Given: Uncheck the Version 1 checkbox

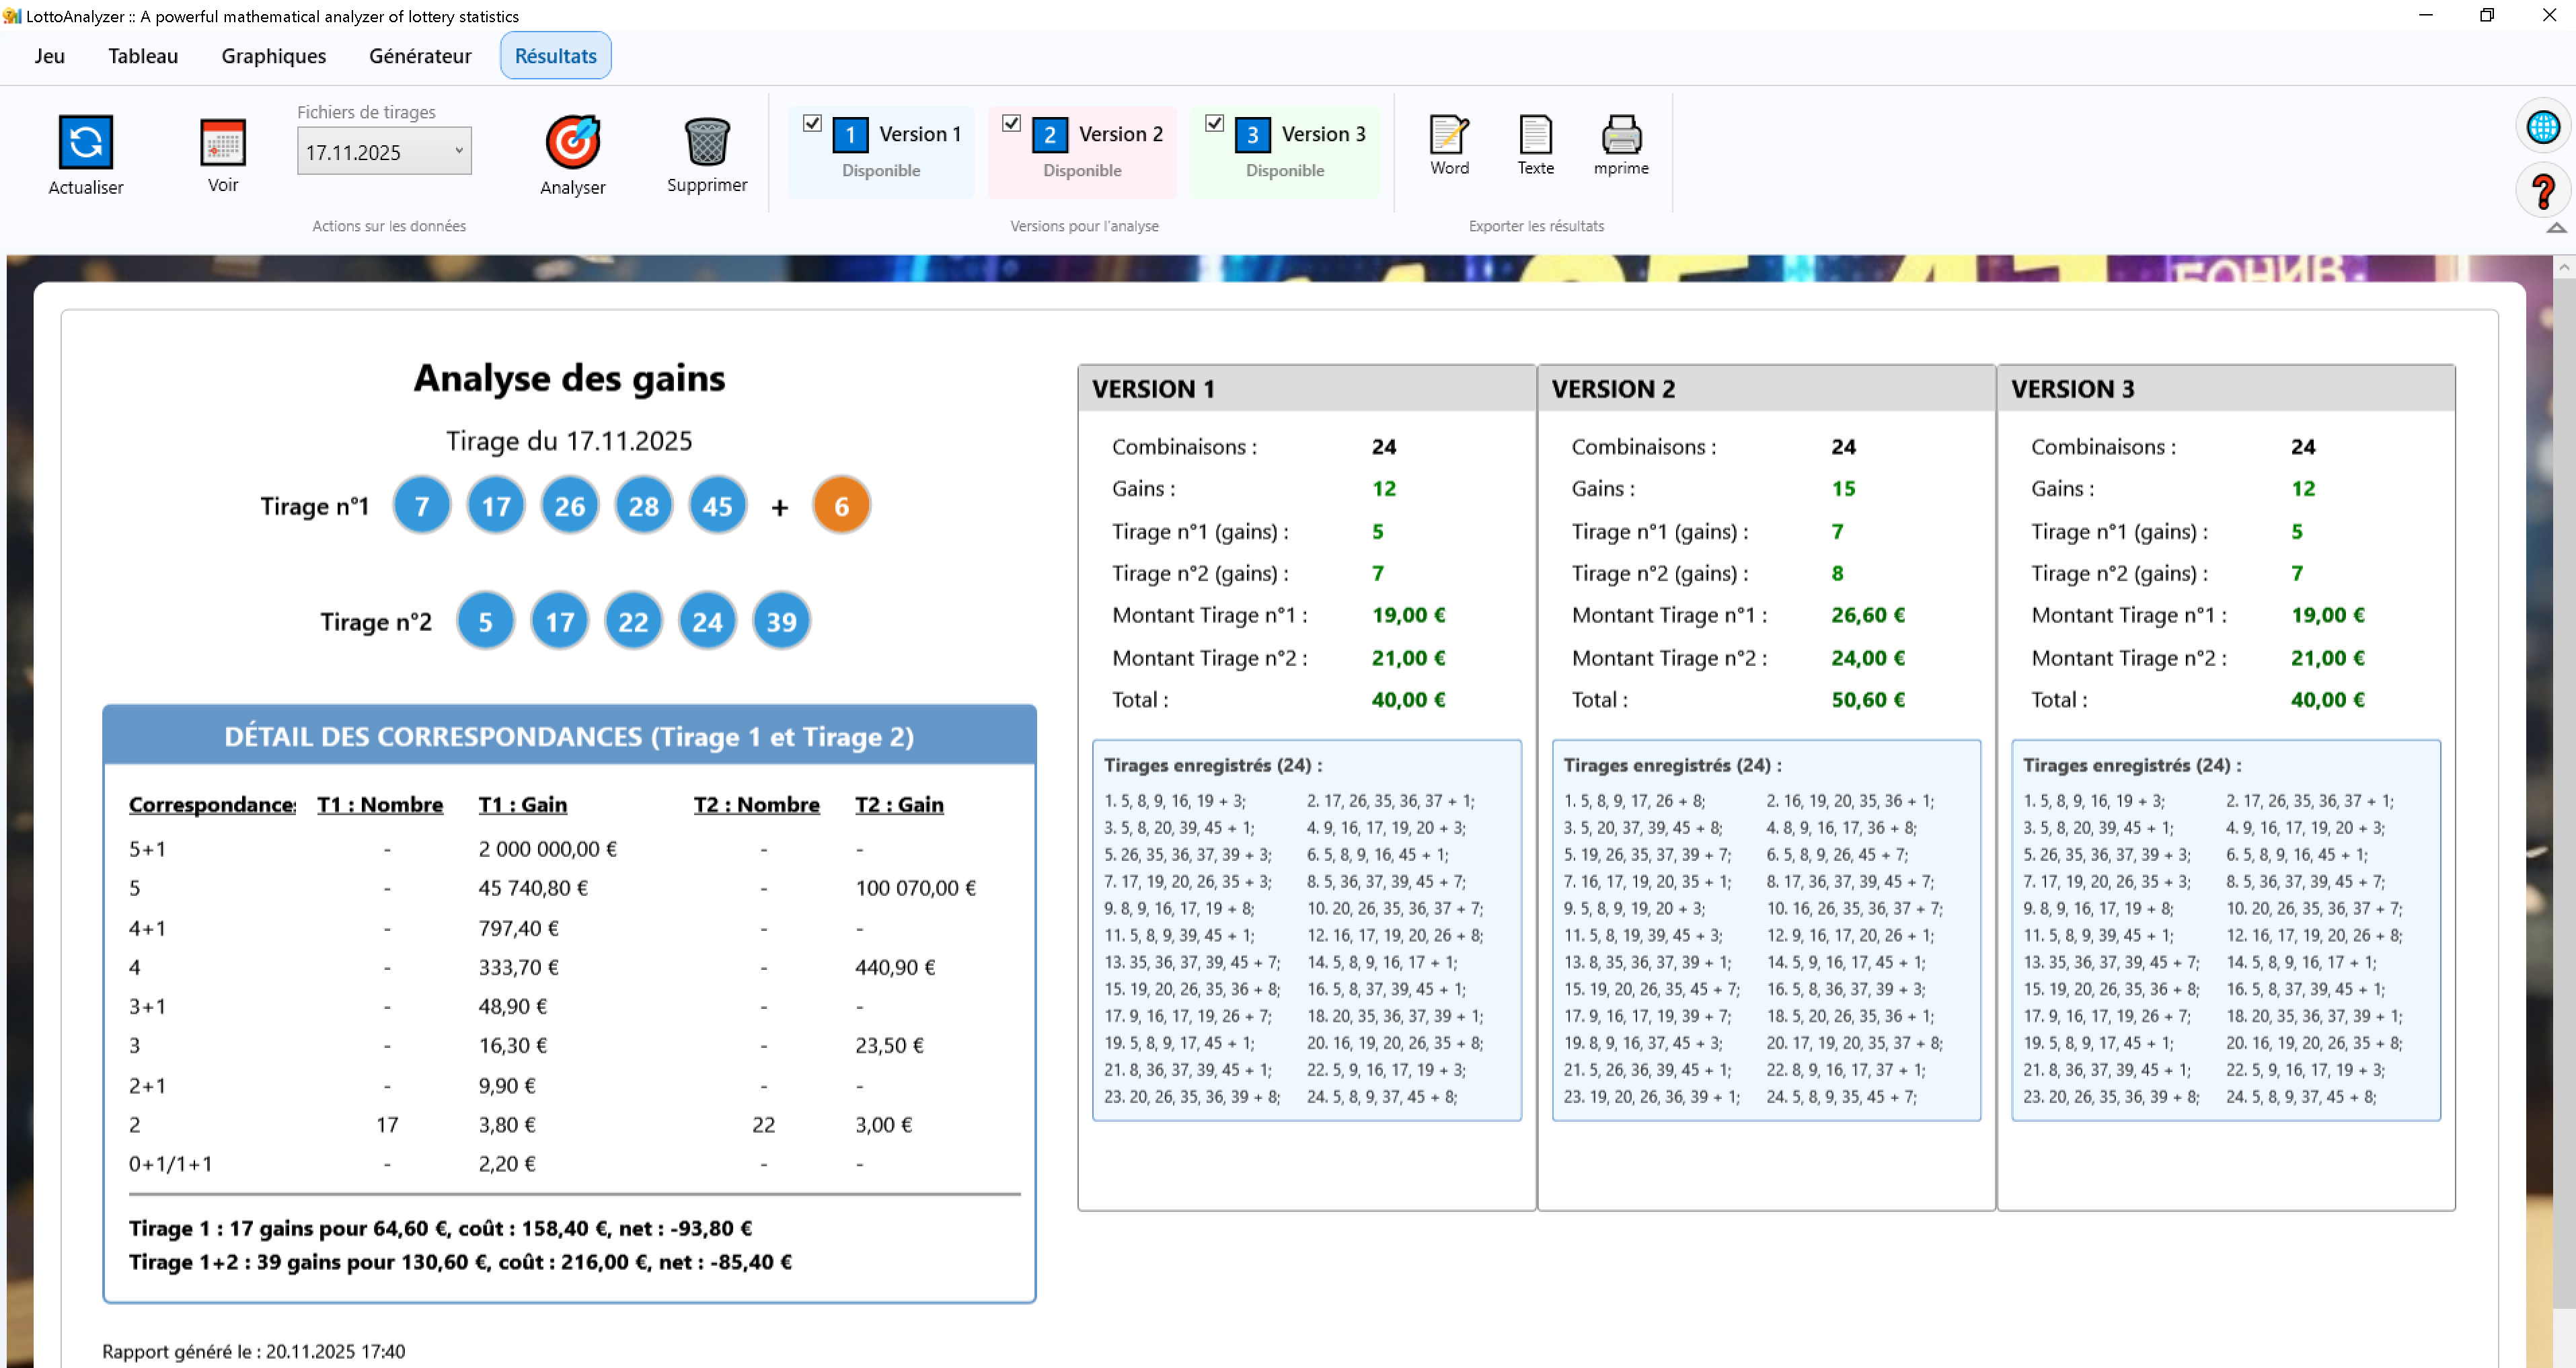Looking at the screenshot, I should click(x=812, y=123).
